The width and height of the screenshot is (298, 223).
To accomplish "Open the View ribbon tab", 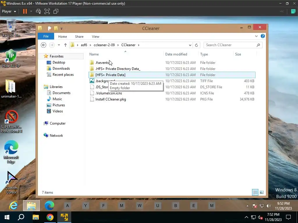I will click(x=95, y=37).
